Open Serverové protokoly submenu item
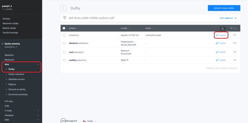 18,94
